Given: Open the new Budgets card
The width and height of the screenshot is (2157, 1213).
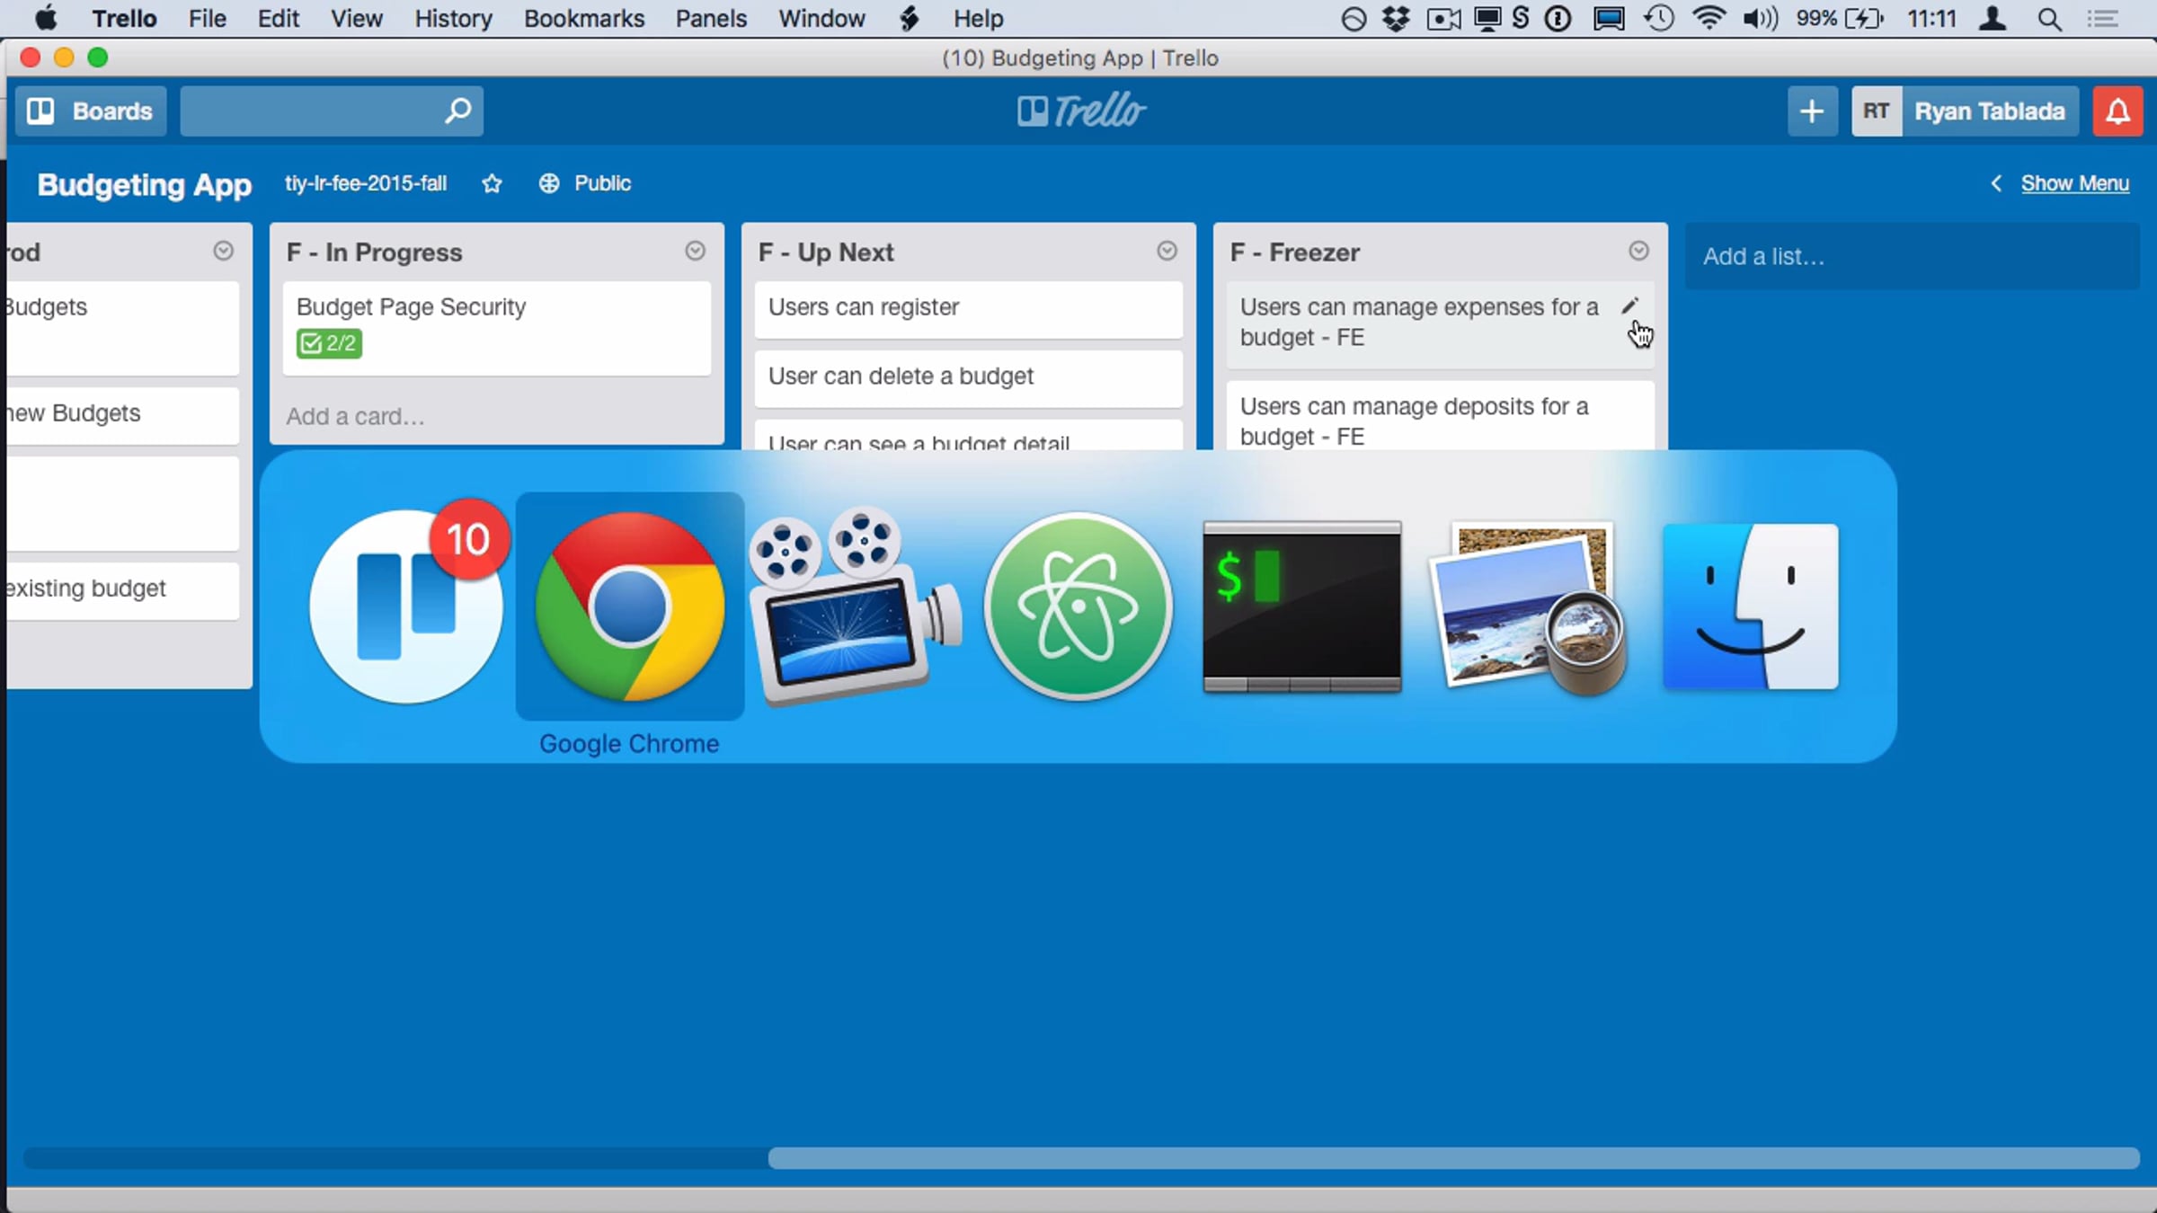Looking at the screenshot, I should click(x=123, y=415).
